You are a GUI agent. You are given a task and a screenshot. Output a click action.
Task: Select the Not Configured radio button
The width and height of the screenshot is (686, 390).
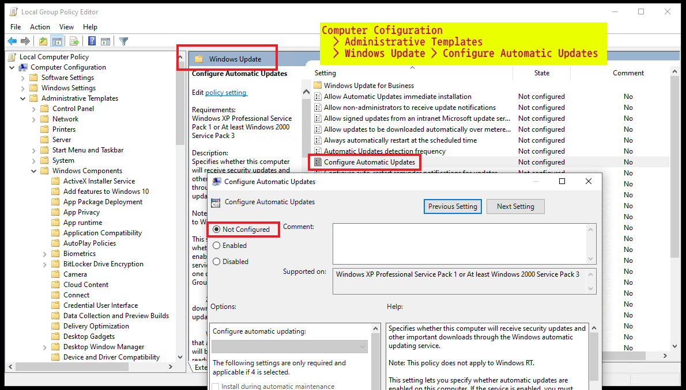pos(217,230)
